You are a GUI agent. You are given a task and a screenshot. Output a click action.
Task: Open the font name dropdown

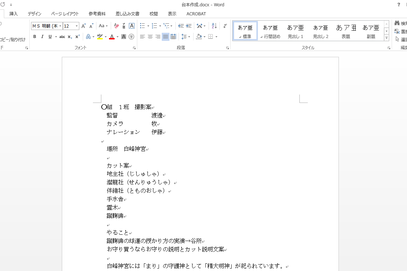(60, 26)
